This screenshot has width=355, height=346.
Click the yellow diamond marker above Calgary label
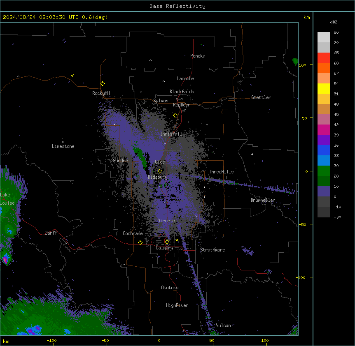coord(167,242)
